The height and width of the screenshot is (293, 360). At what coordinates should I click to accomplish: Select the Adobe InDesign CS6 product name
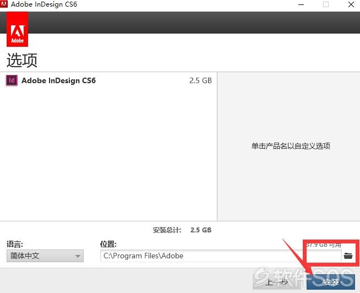[x=58, y=80]
